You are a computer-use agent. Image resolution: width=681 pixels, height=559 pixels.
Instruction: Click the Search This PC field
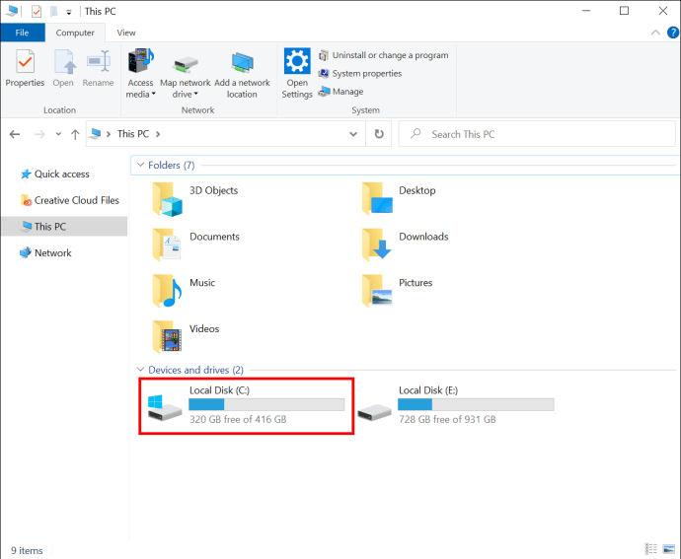537,134
